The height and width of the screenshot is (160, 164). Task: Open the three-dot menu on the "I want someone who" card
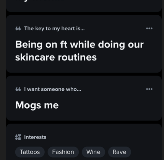(x=149, y=89)
